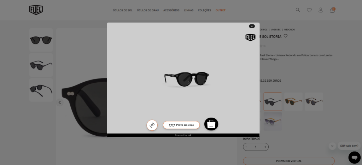Open the Óculos de Sol menu
Image resolution: width=362 pixels, height=165 pixels.
(122, 10)
